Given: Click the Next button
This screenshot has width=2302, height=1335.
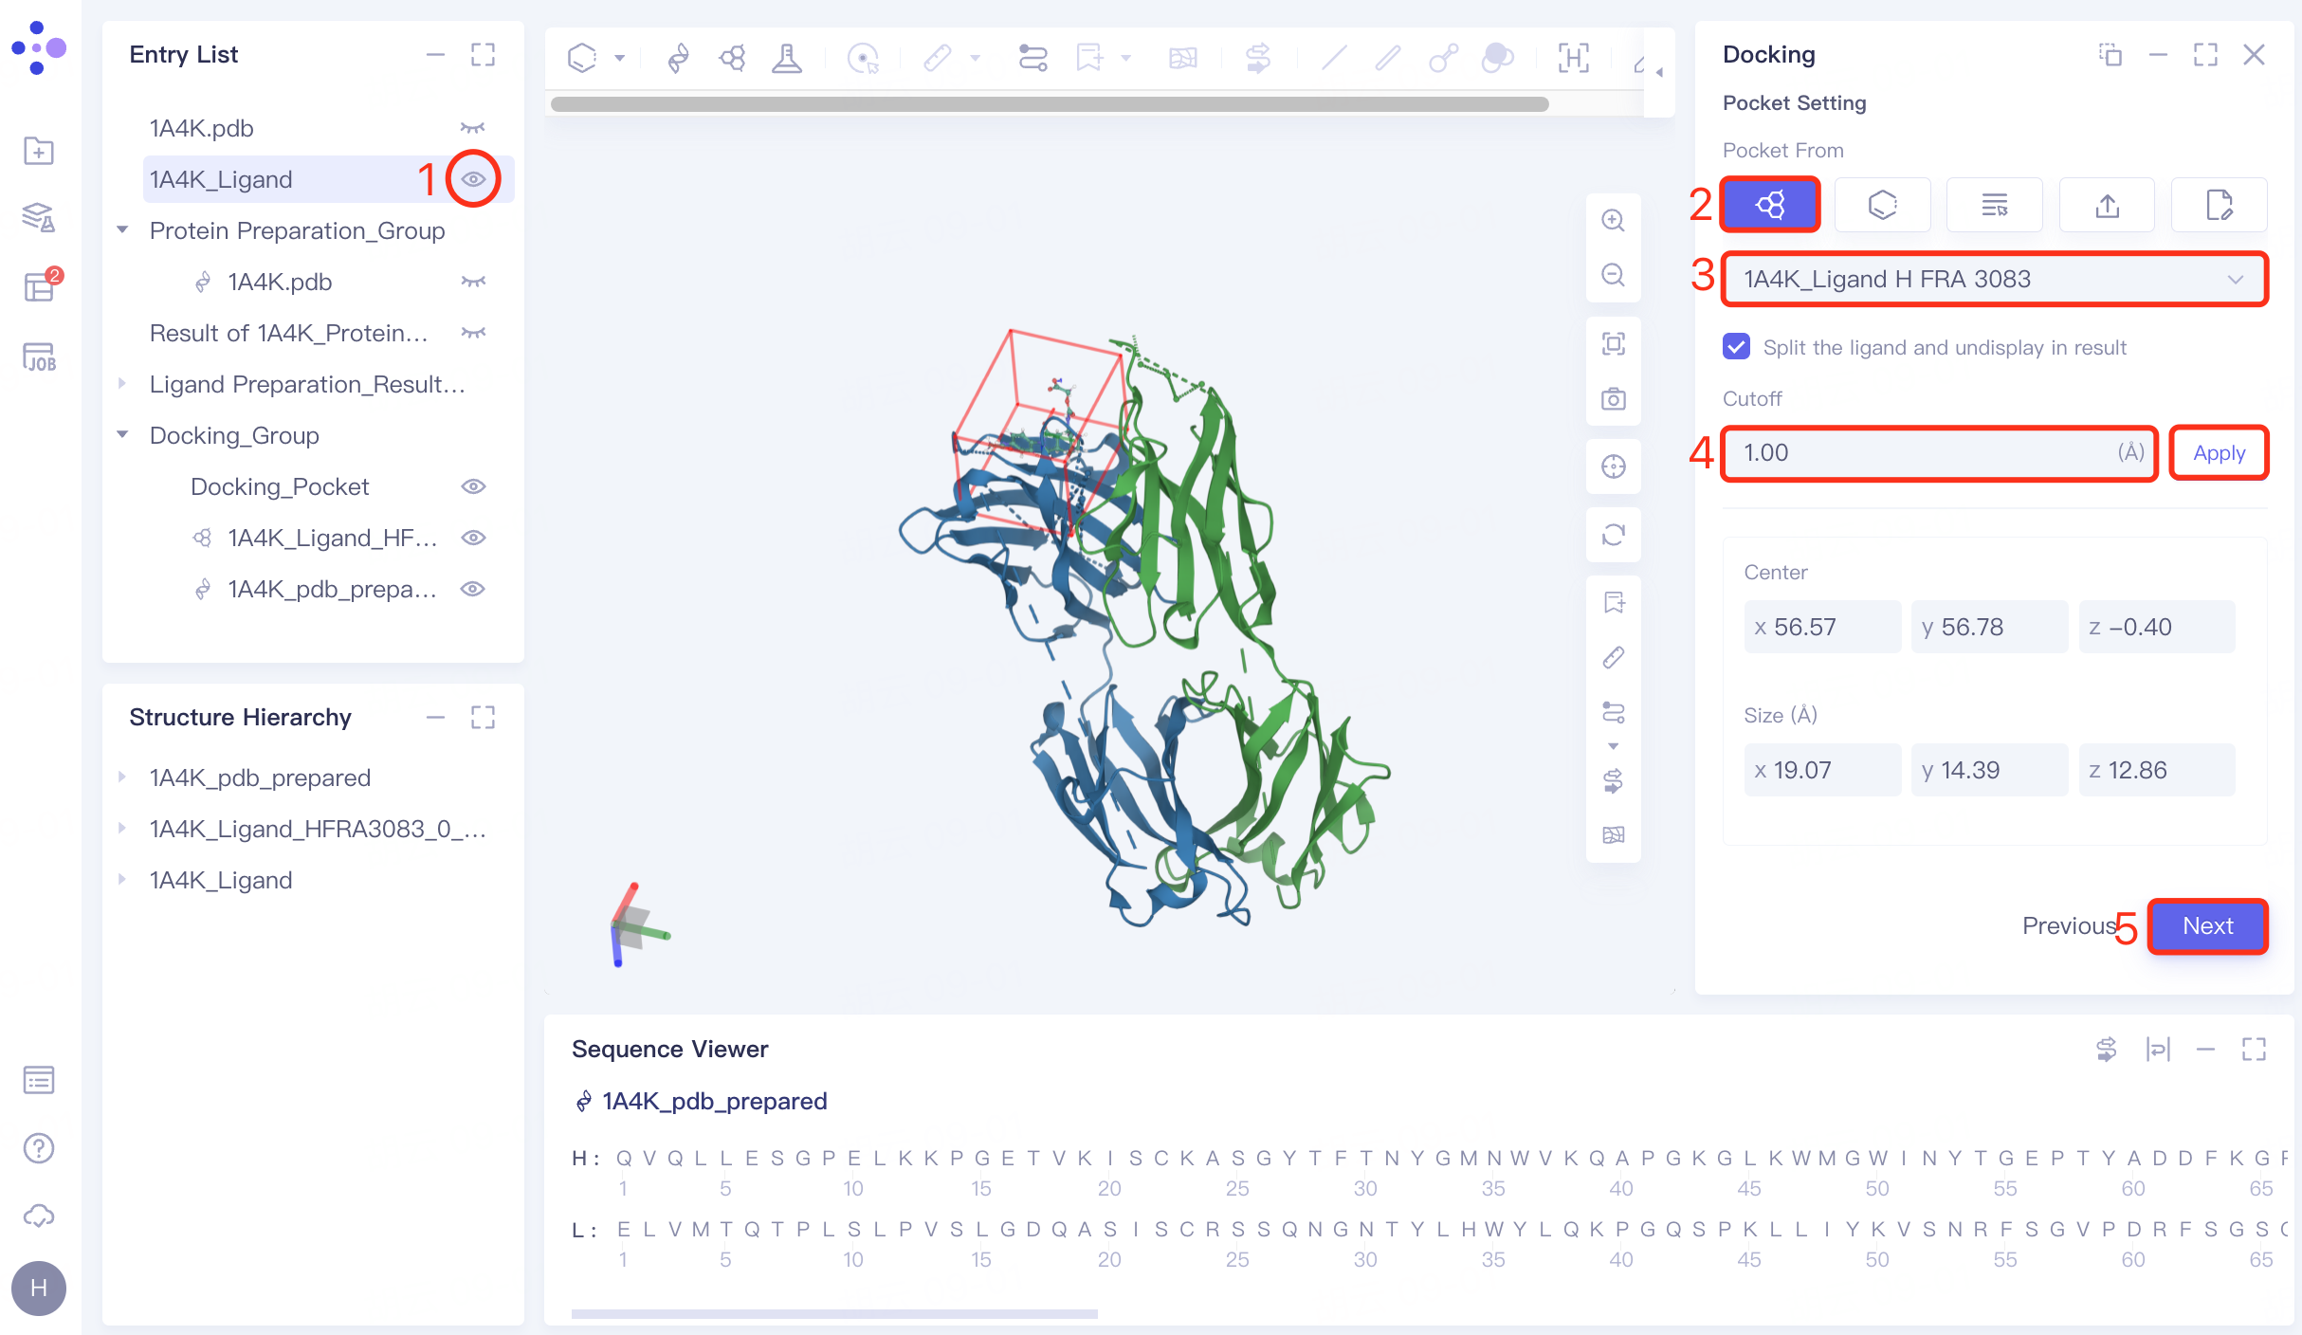Looking at the screenshot, I should click(2207, 926).
